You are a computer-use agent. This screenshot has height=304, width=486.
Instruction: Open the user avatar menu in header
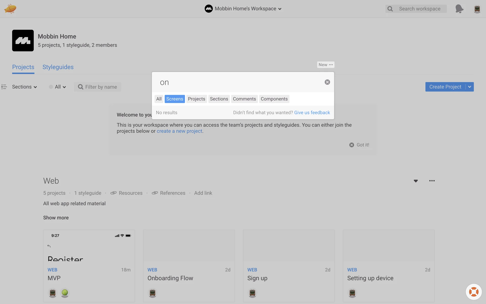tap(477, 9)
